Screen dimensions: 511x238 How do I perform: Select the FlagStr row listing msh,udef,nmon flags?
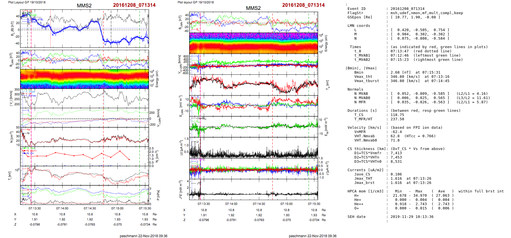pyautogui.click(x=405, y=13)
